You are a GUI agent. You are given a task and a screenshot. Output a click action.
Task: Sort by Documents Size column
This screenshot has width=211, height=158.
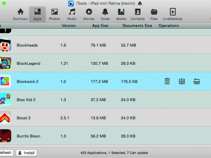137,26
